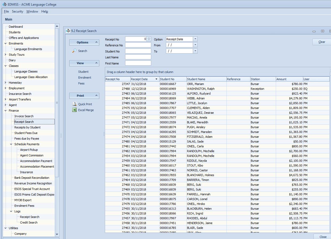The width and height of the screenshot is (331, 239).
Task: Click the Quick Print icon
Action: click(x=75, y=104)
